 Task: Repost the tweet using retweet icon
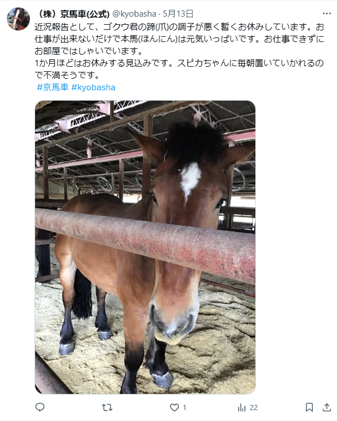click(x=107, y=408)
